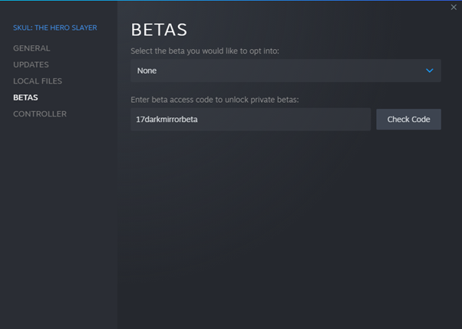Go to the LOCAL FILES section
Image resolution: width=462 pixels, height=329 pixels.
point(38,81)
